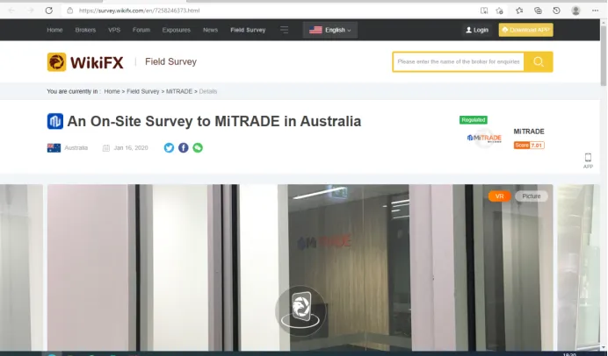The height and width of the screenshot is (356, 608).
Task: Click the browser profile avatar
Action: click(x=575, y=11)
